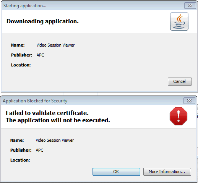Screen dimensions: 198x183
Task: Click the Name: label in the download dialog
Action: coord(18,45)
